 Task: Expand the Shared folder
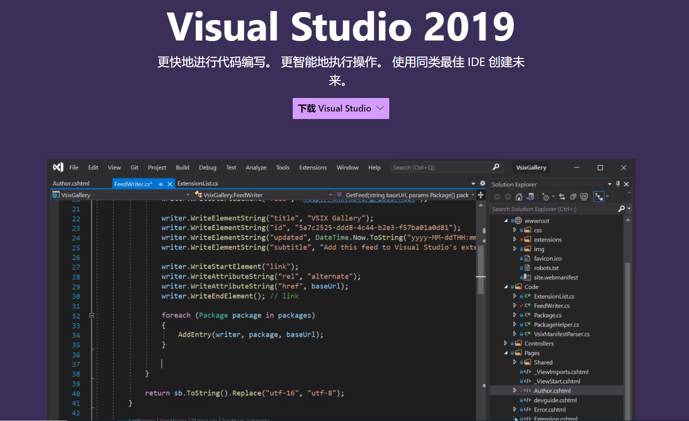[x=515, y=362]
